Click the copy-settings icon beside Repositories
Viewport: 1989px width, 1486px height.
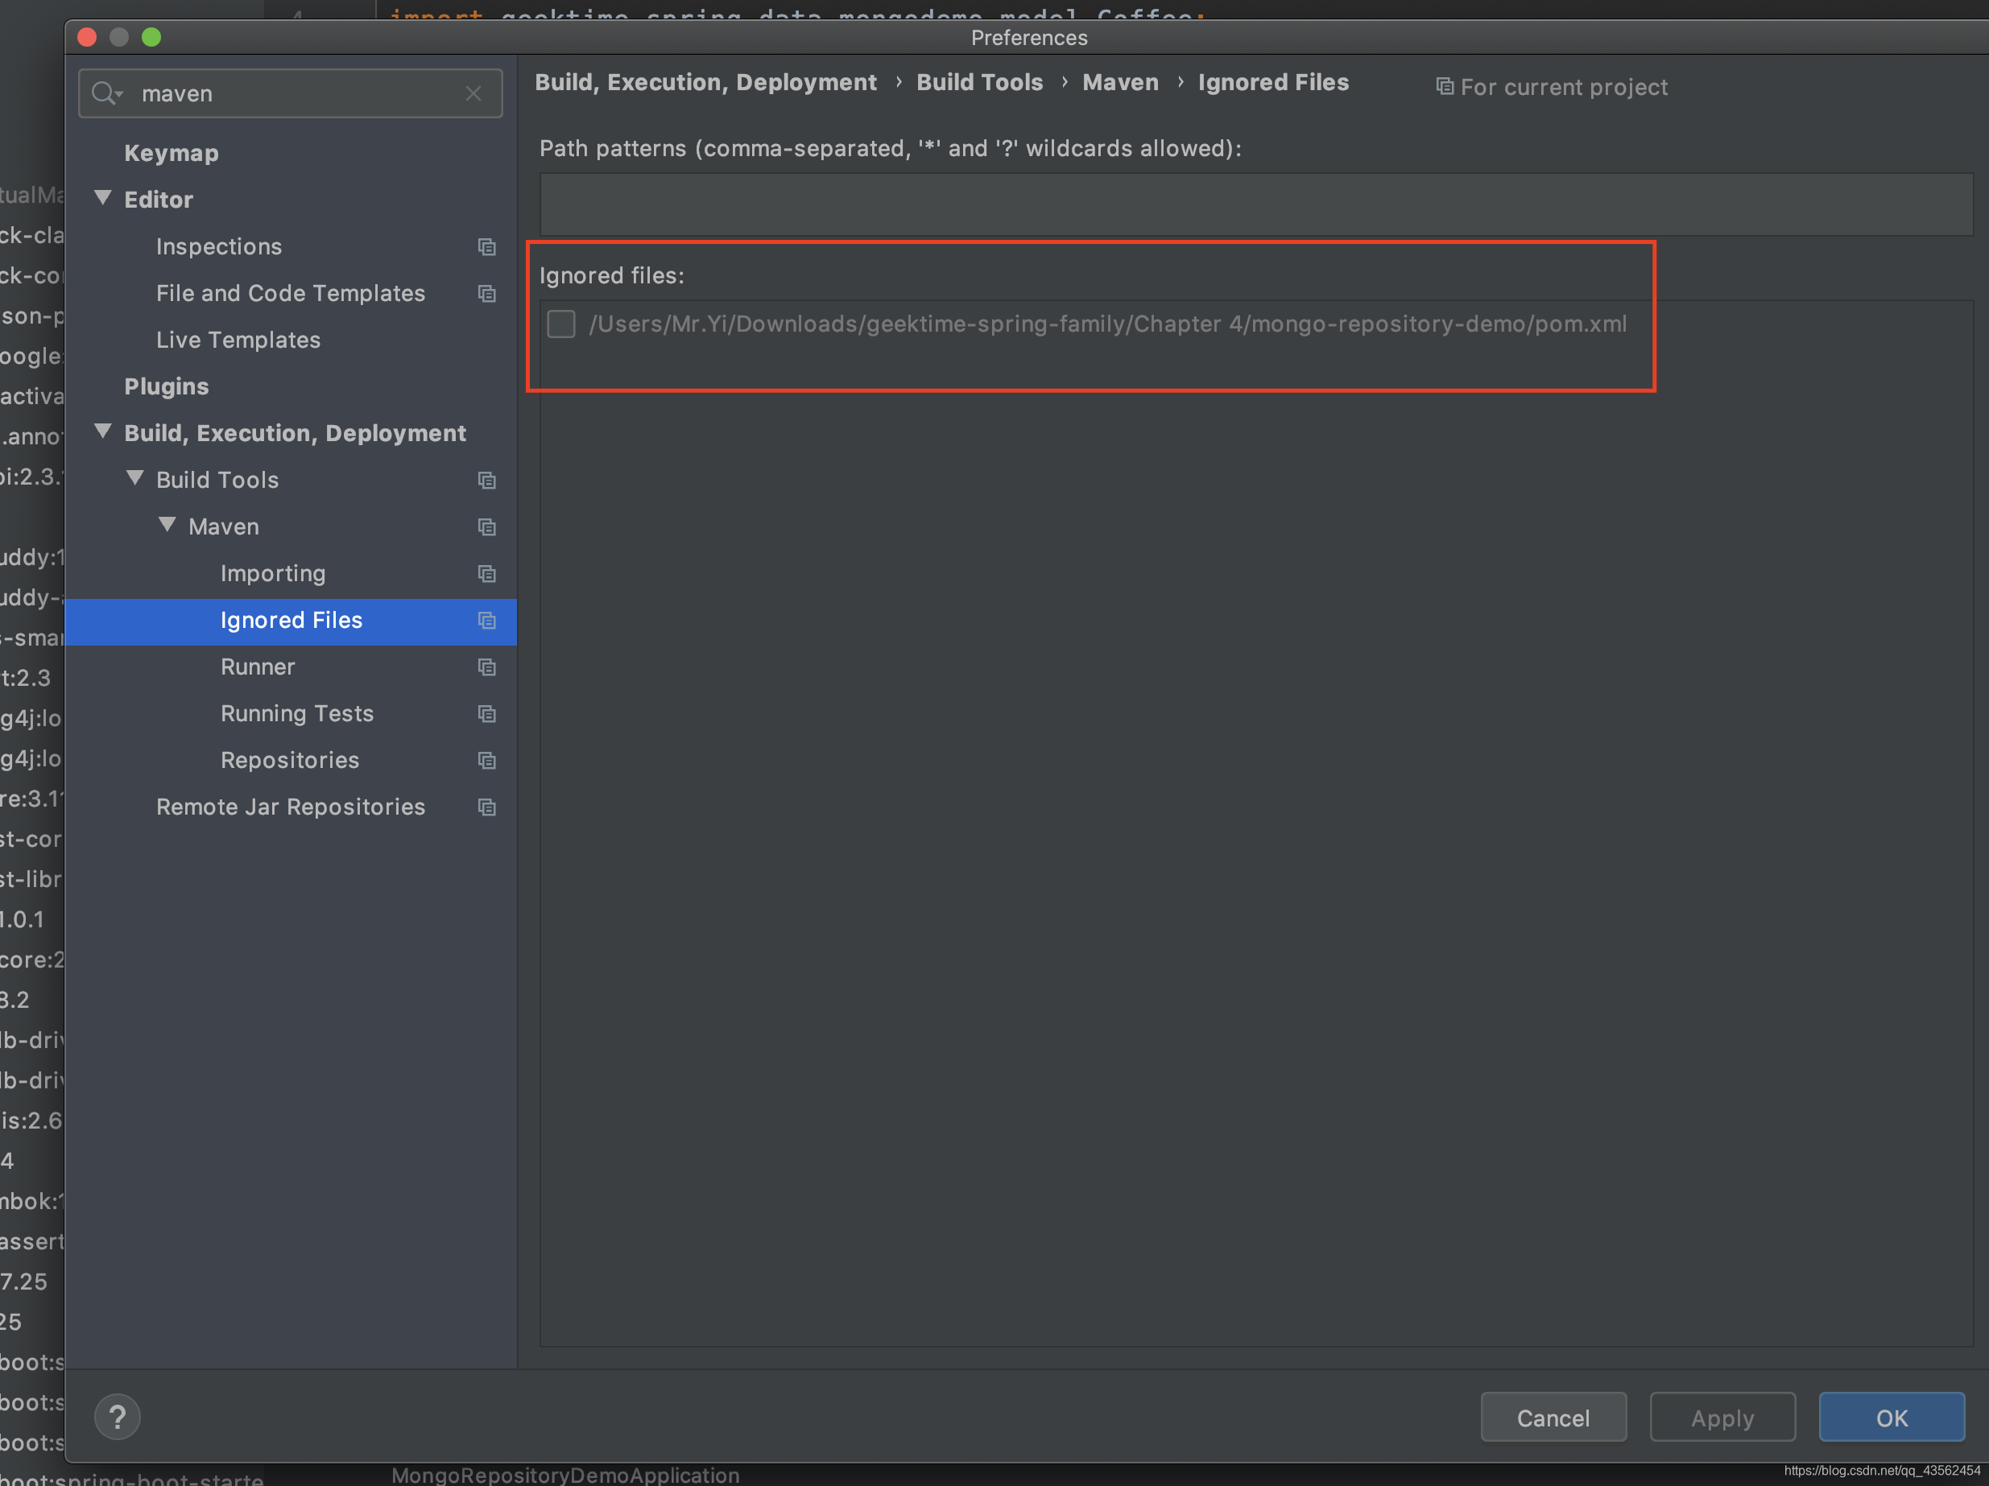pos(486,761)
